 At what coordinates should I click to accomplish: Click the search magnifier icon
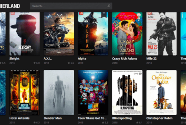tap(109, 6)
